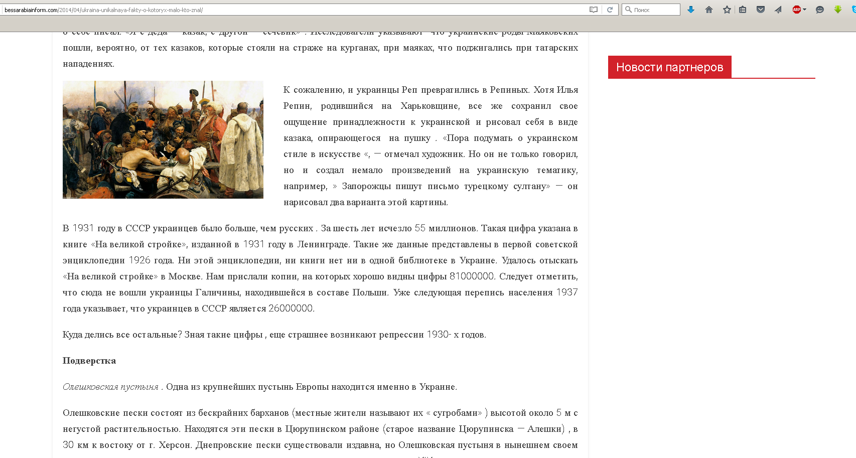The height and width of the screenshot is (458, 856).
Task: Click text Олешковские пески состоят
Action: click(x=123, y=413)
